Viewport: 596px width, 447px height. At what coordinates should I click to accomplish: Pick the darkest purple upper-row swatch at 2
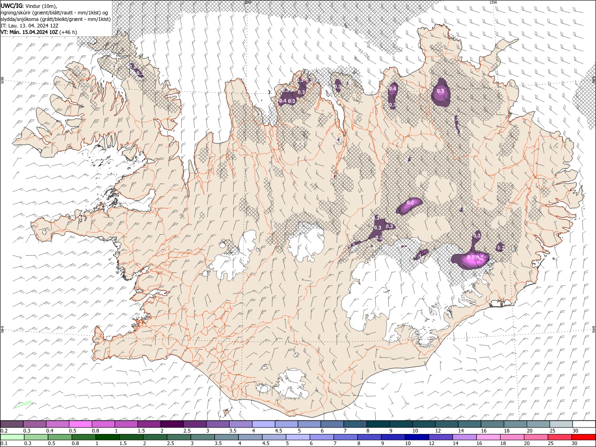[172, 424]
